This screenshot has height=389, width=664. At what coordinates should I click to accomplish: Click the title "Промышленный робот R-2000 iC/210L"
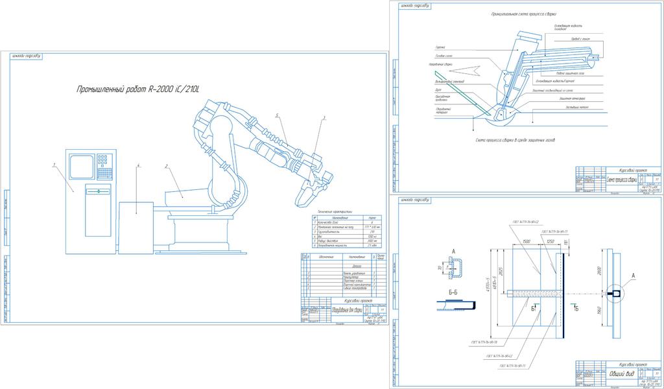point(138,89)
